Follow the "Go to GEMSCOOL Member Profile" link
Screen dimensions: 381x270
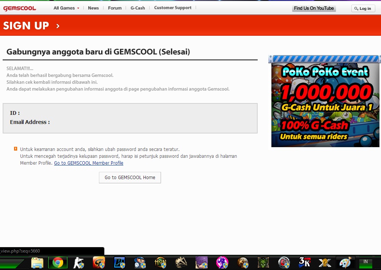[x=88, y=163]
